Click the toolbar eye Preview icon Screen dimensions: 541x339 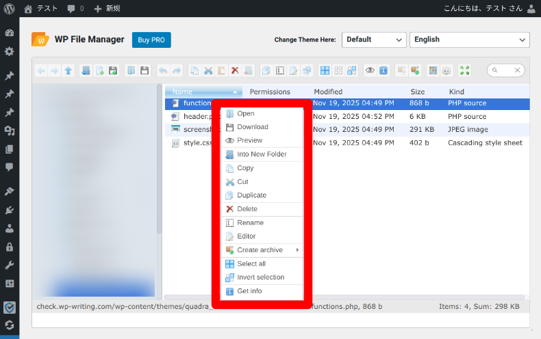pos(370,71)
